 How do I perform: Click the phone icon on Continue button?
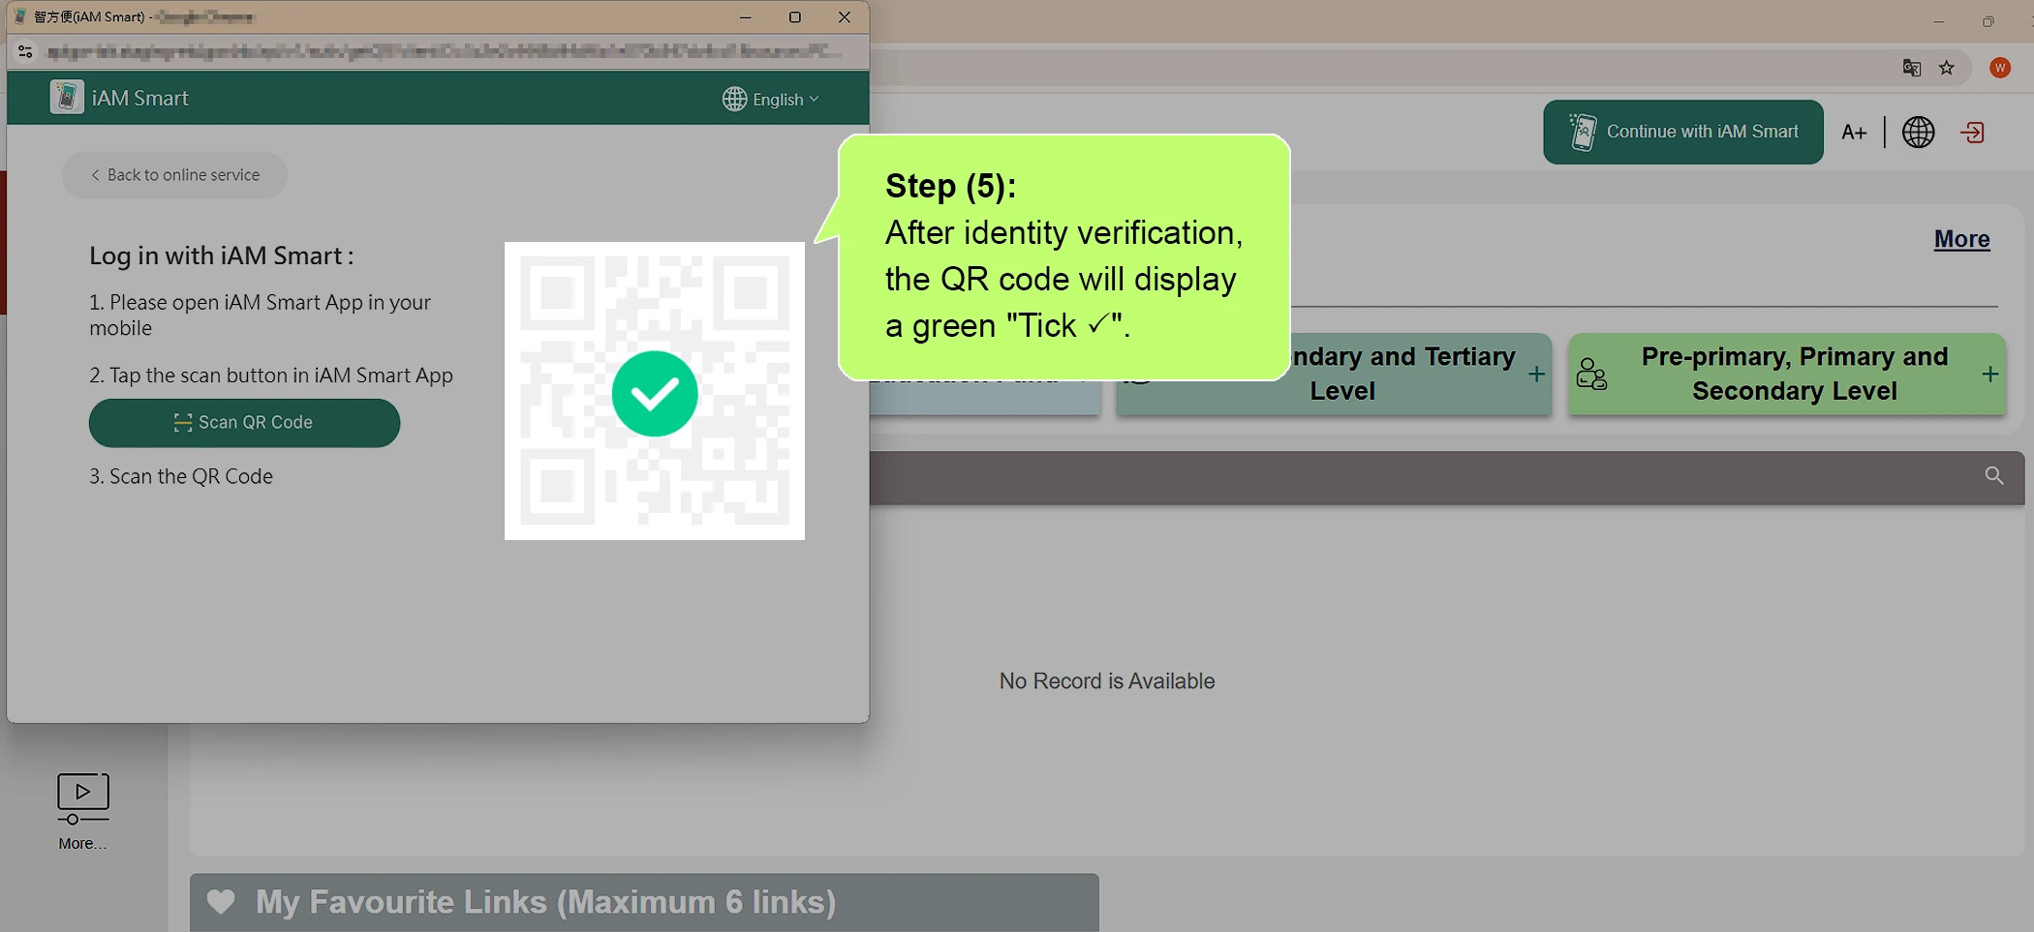1583,132
